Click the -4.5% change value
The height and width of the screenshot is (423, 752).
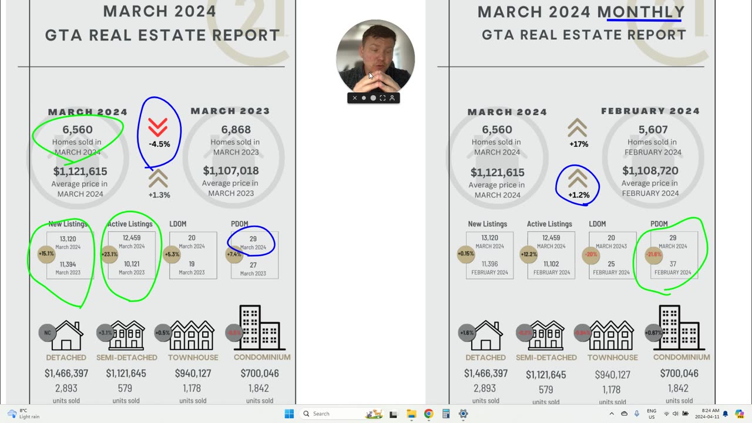point(159,144)
